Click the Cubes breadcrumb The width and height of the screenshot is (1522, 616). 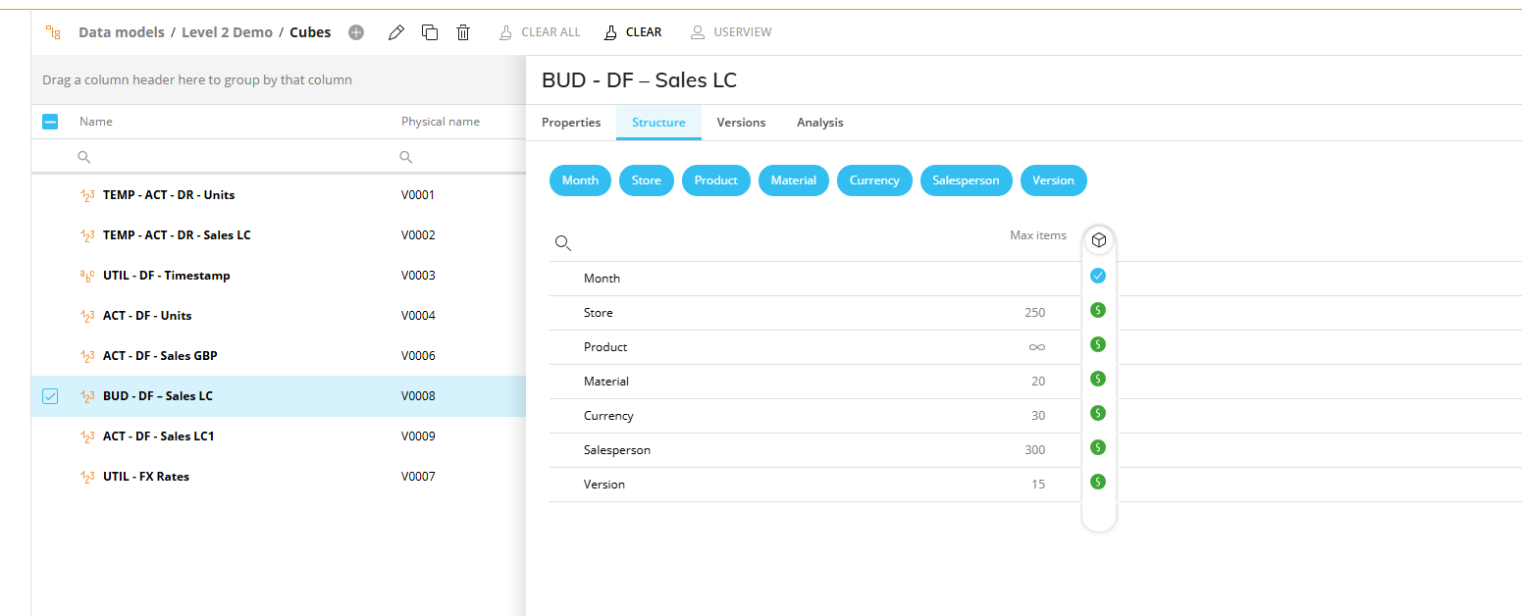pos(310,32)
